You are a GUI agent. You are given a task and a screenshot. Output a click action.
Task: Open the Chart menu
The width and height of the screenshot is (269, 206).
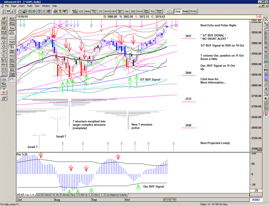tap(22, 6)
